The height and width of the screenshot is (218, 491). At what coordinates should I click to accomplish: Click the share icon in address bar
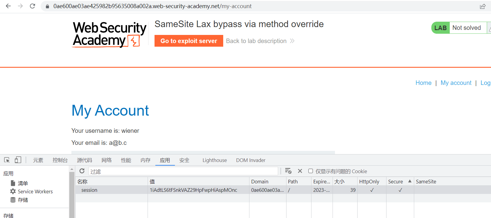click(x=483, y=6)
